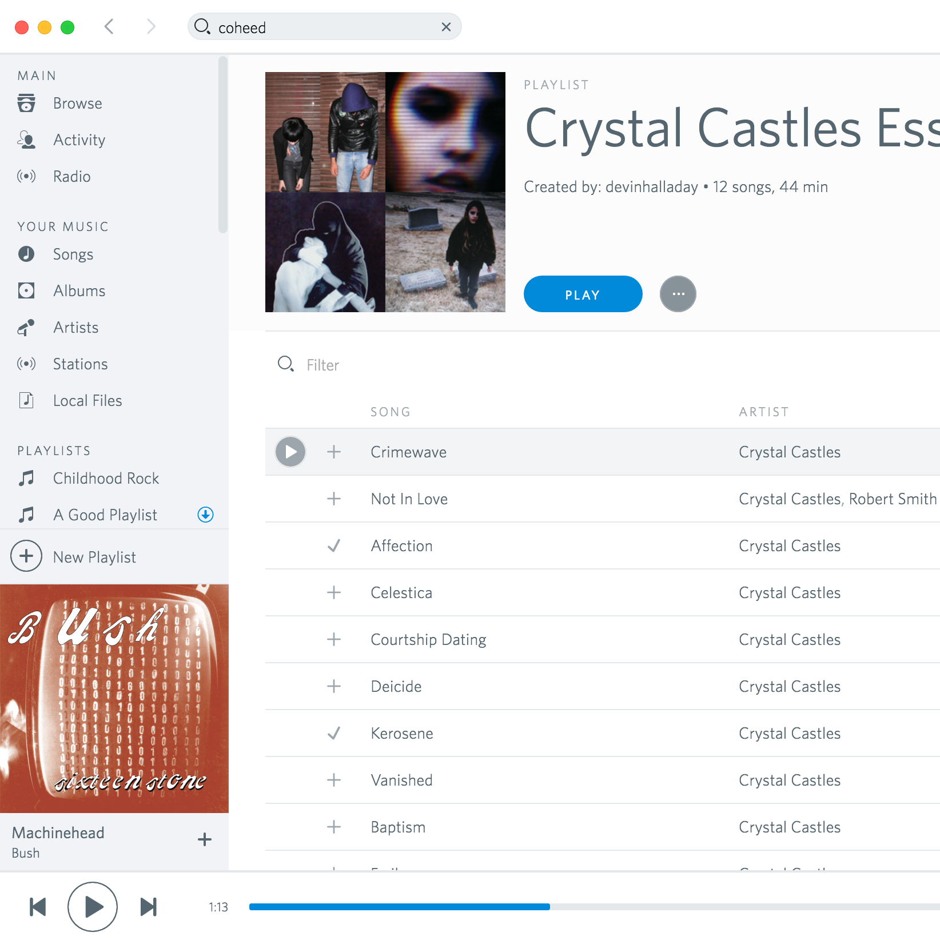Go back to previous track
Screen dimensions: 940x940
(x=38, y=907)
